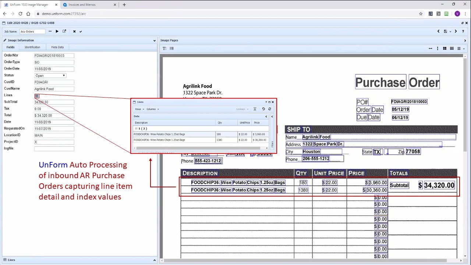Fit image to width icon

point(431,49)
